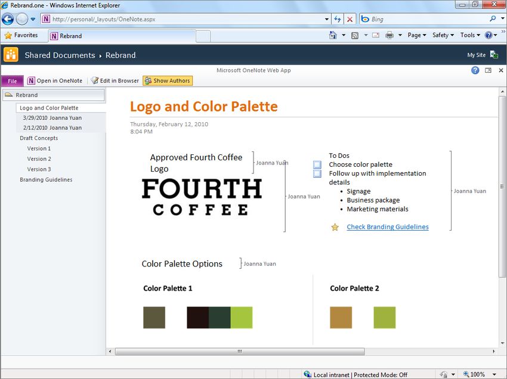This screenshot has height=379, width=507.
Task: Open the File tab
Action: (13, 81)
